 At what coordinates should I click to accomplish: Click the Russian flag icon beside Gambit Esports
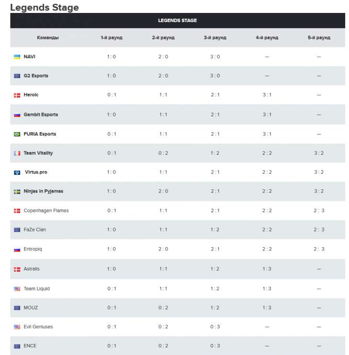[x=17, y=115]
